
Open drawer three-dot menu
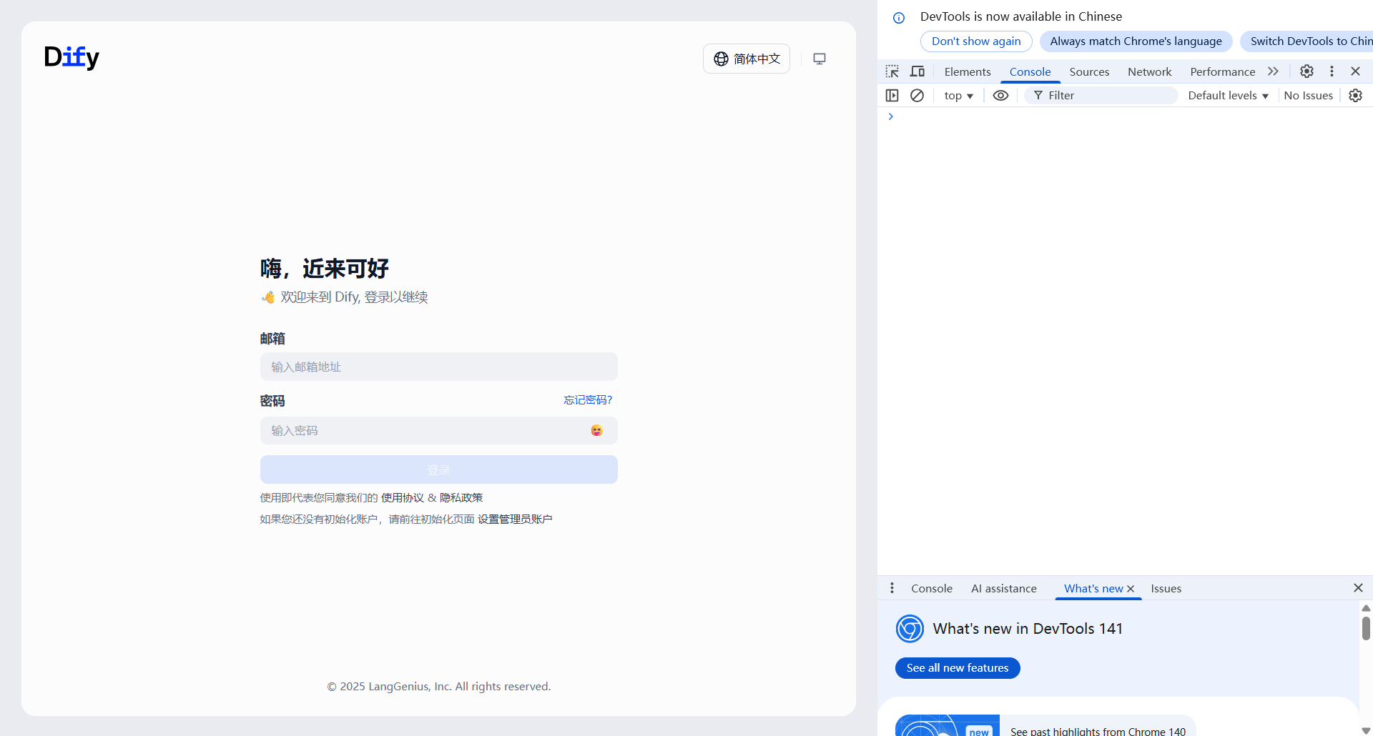point(892,588)
